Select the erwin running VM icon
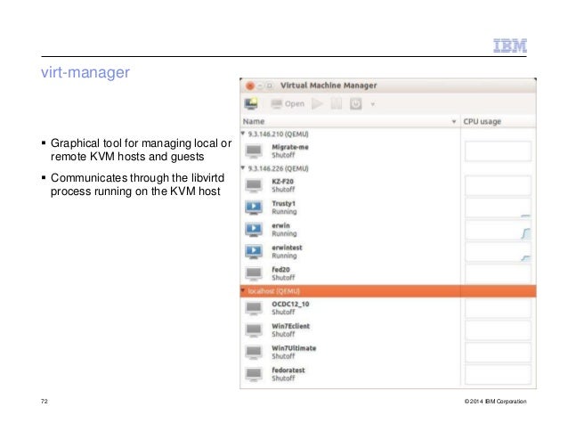The image size is (568, 439). (x=254, y=229)
